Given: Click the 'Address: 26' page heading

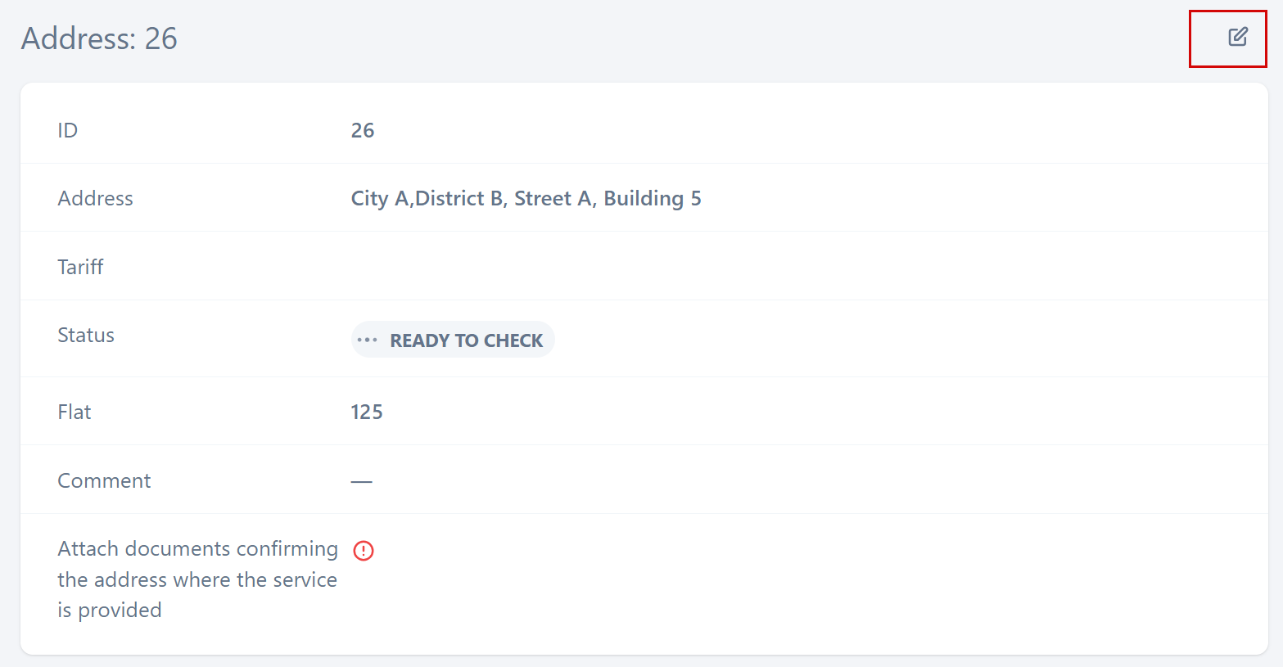Looking at the screenshot, I should pyautogui.click(x=99, y=38).
